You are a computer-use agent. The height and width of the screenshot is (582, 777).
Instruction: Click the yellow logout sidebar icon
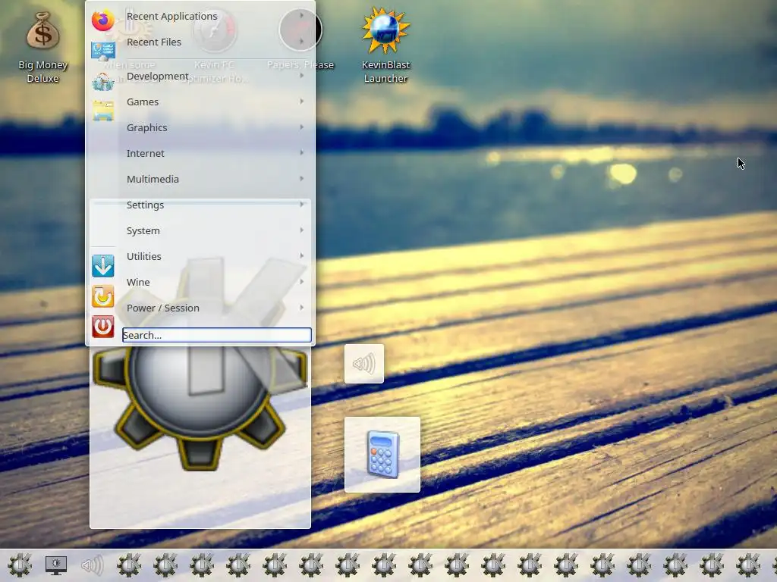coord(103,296)
